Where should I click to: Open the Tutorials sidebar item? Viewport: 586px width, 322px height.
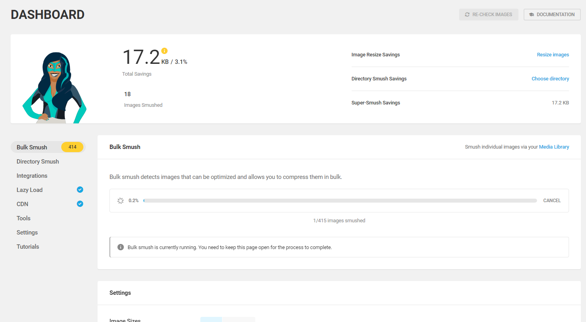pyautogui.click(x=28, y=247)
